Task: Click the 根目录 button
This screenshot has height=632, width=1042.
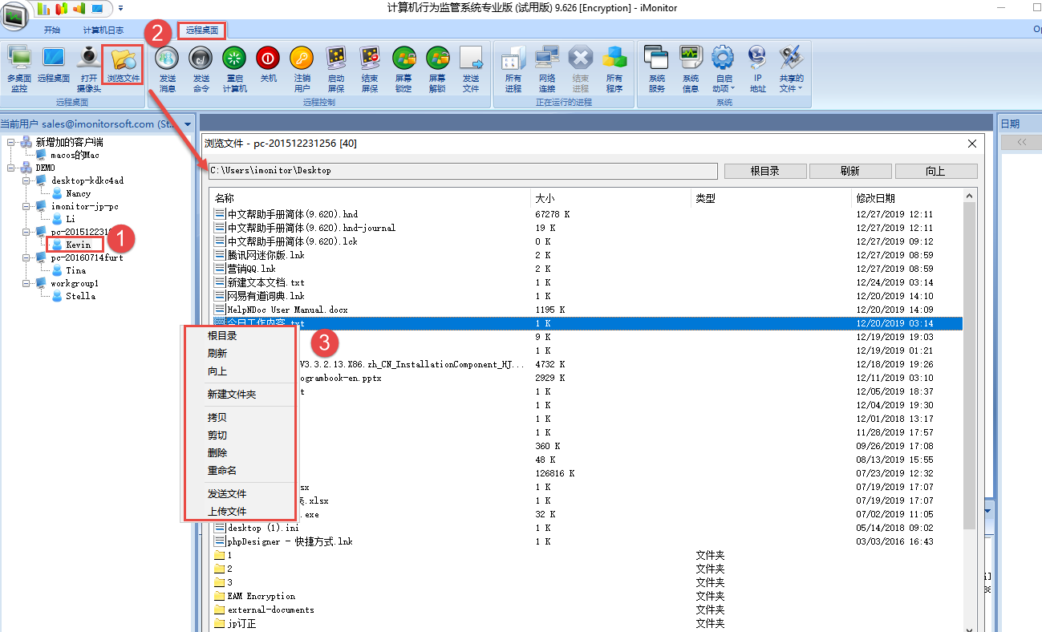Action: (x=764, y=171)
